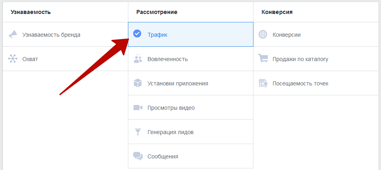The image size is (381, 170).
Task: Click the people icon beside Вовлеченность
Action: (x=138, y=59)
